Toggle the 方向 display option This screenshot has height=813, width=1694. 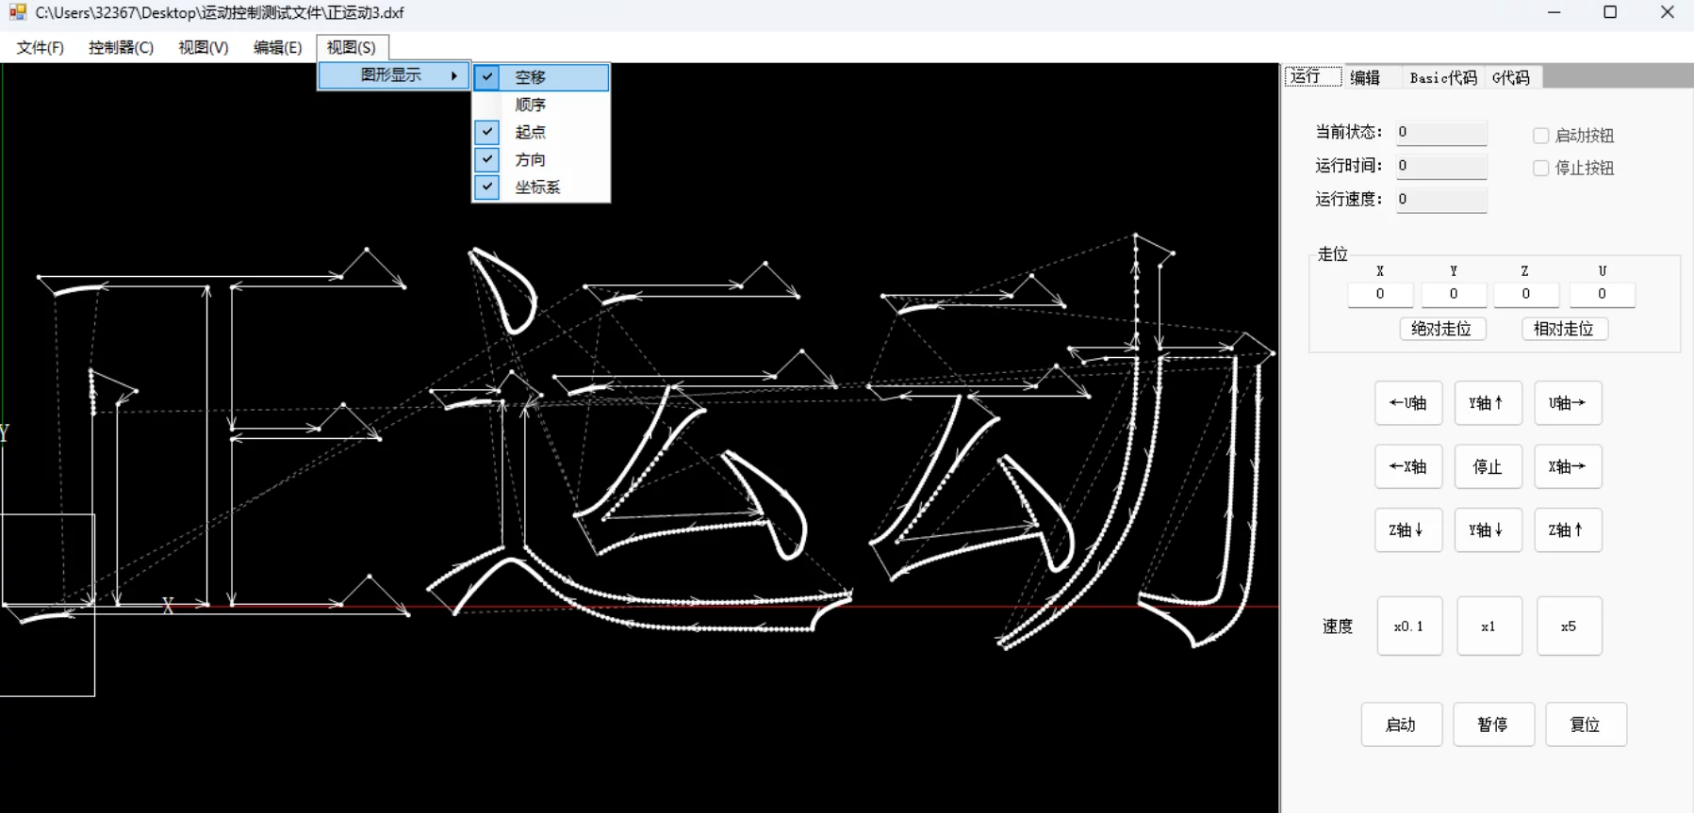click(541, 159)
